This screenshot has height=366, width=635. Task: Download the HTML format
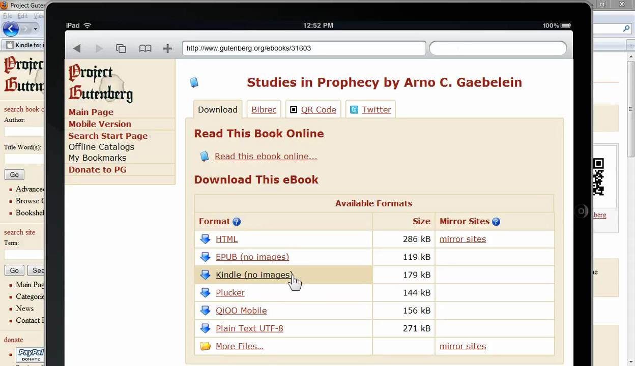226,239
